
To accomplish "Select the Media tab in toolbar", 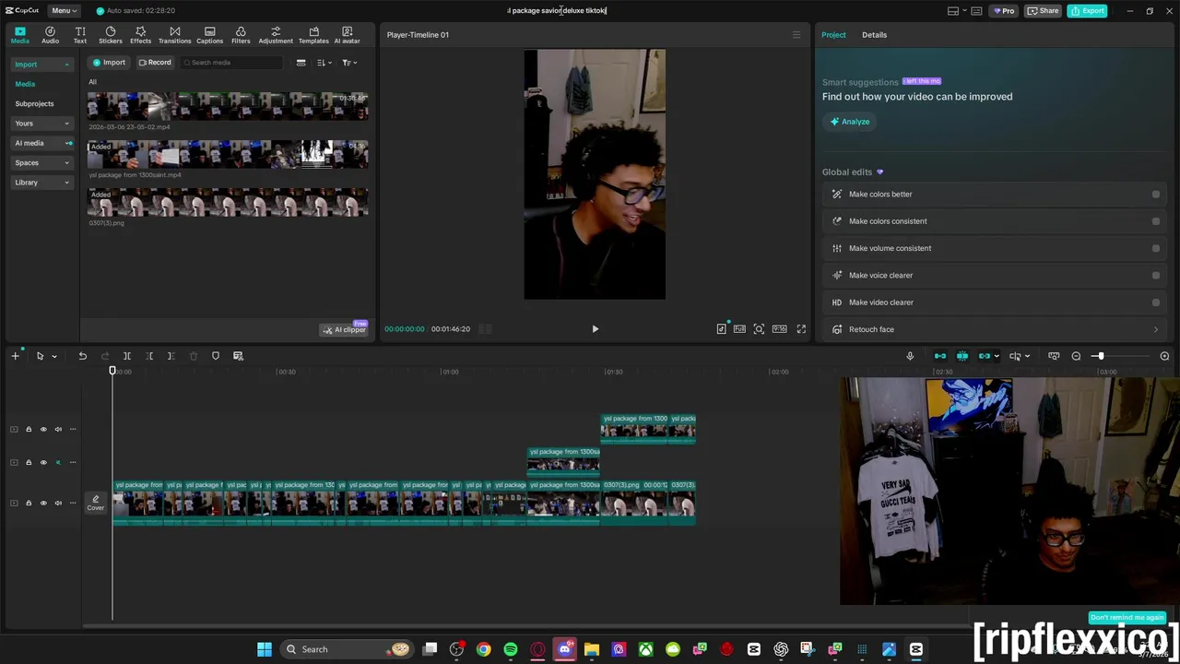I will [20, 35].
